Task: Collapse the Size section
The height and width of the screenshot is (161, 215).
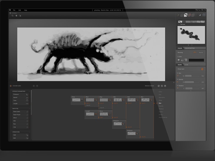Action: pos(178,73)
